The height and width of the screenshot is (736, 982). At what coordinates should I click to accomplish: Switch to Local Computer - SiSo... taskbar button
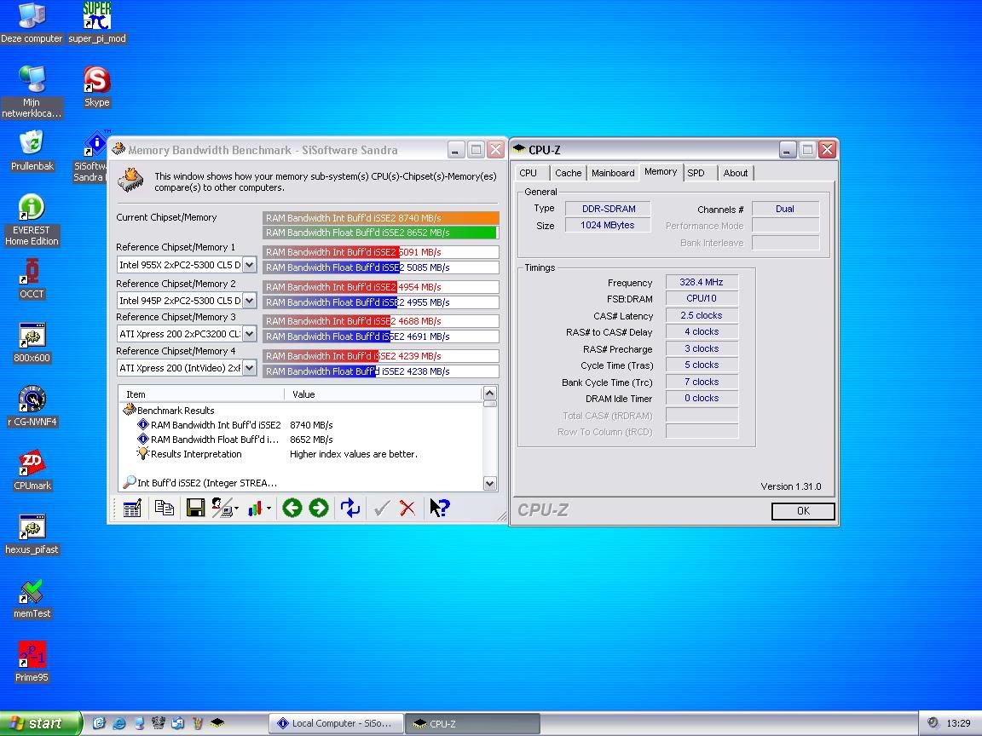[x=336, y=723]
